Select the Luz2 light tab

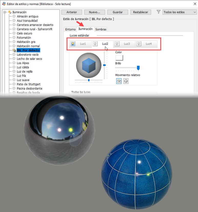click(105, 44)
